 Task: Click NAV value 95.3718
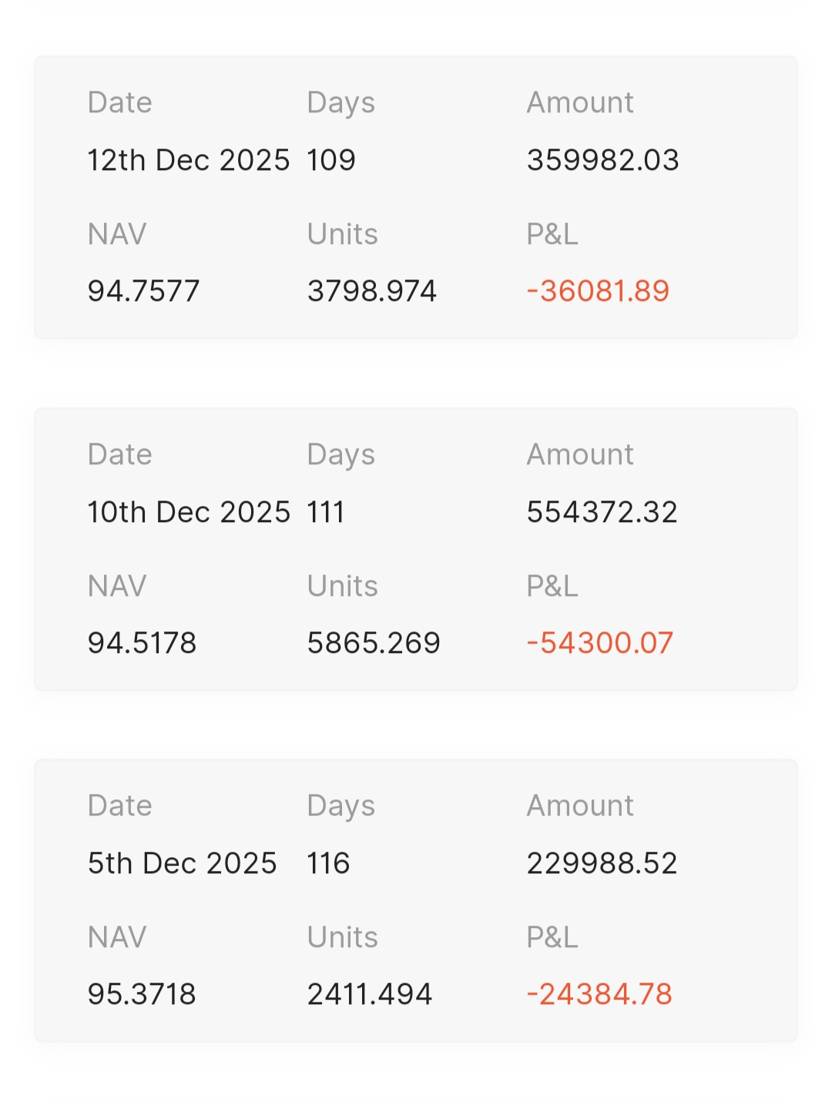(x=142, y=994)
